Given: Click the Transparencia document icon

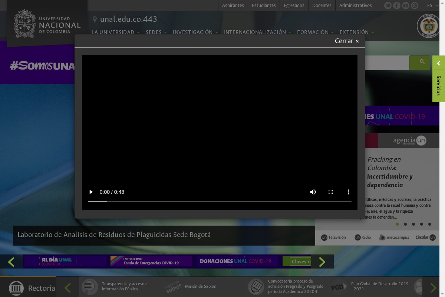Looking at the screenshot, I should 89,287.
